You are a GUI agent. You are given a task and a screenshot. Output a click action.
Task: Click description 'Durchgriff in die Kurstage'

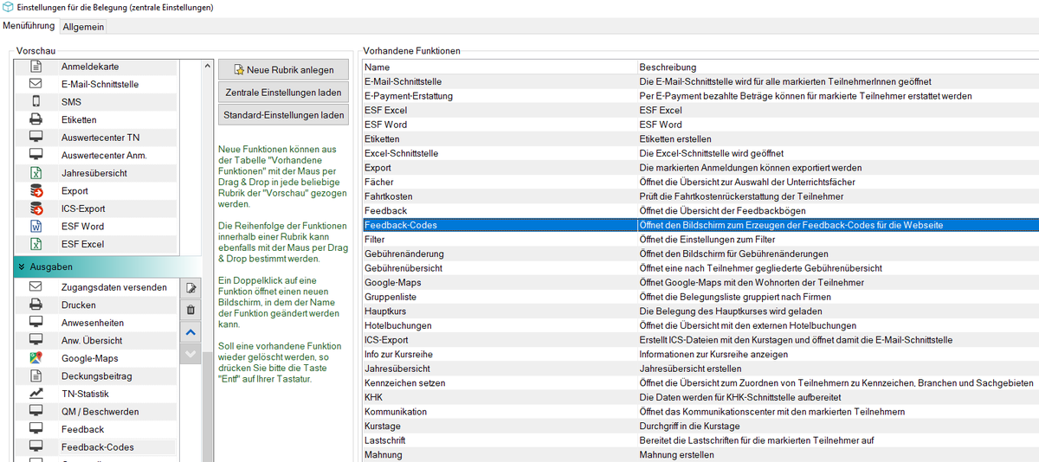[x=689, y=427]
